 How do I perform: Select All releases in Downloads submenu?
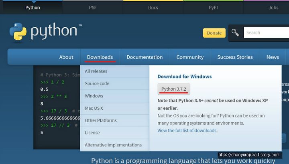pos(115,71)
